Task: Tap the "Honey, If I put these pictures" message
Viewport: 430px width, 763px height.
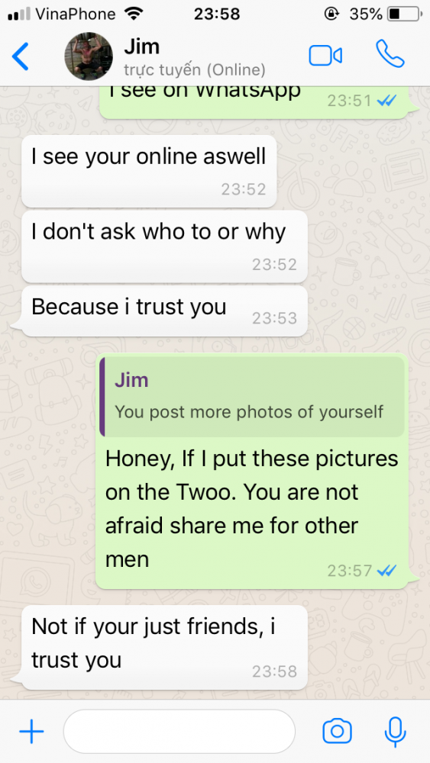Action: coord(252,471)
